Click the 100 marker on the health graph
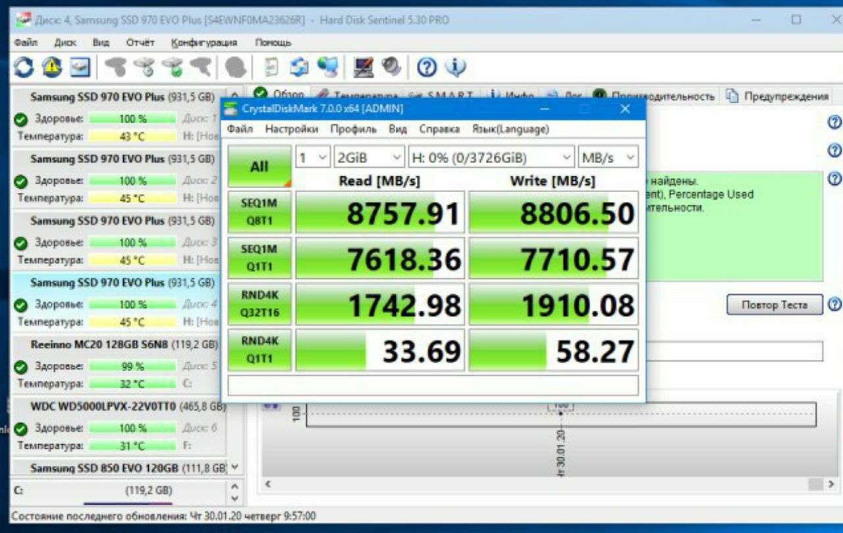Screen dimensions: 843x533 click(561, 407)
